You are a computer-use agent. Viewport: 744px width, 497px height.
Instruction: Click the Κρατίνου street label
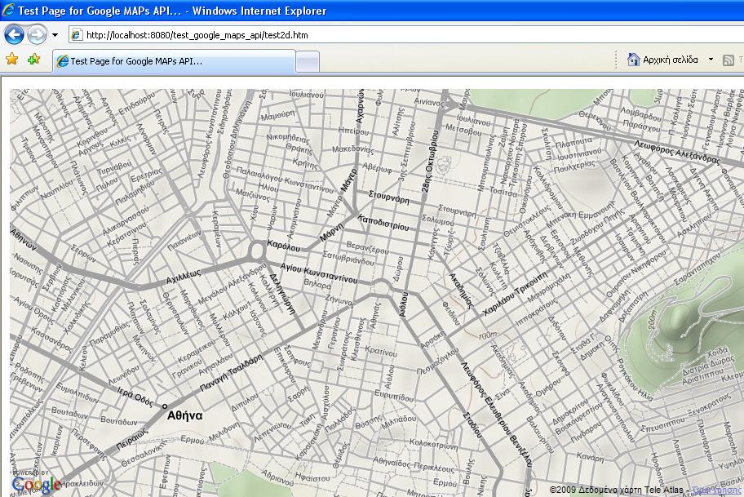point(381,352)
